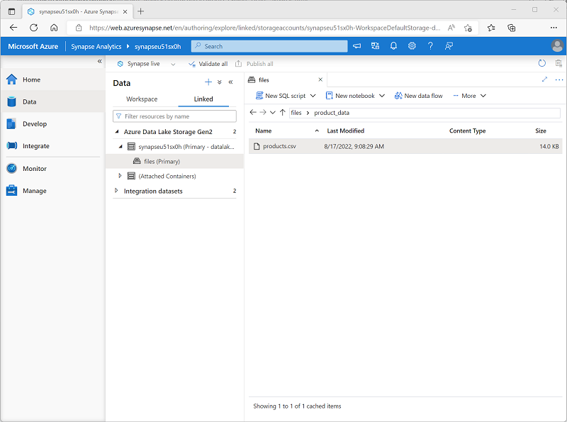567x422 pixels.
Task: Click synapseu51sx0h workspace breadcrumb
Action: pos(157,46)
